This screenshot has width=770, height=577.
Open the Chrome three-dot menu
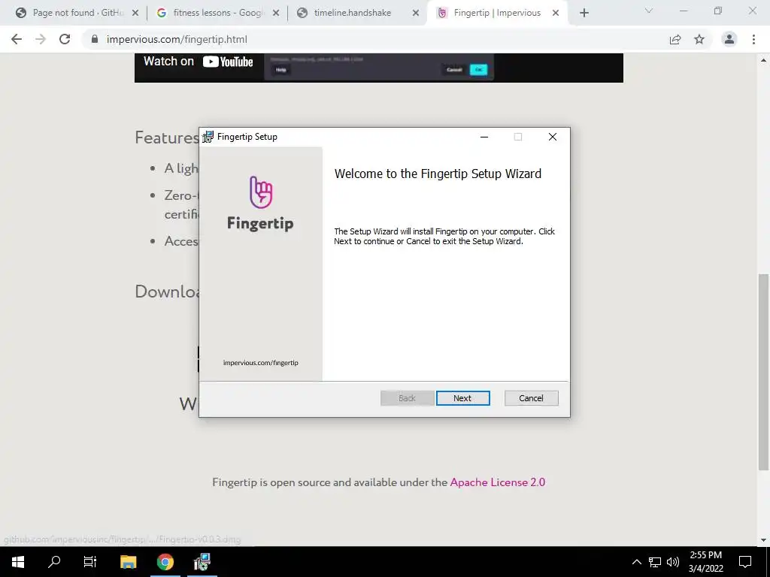(x=753, y=39)
